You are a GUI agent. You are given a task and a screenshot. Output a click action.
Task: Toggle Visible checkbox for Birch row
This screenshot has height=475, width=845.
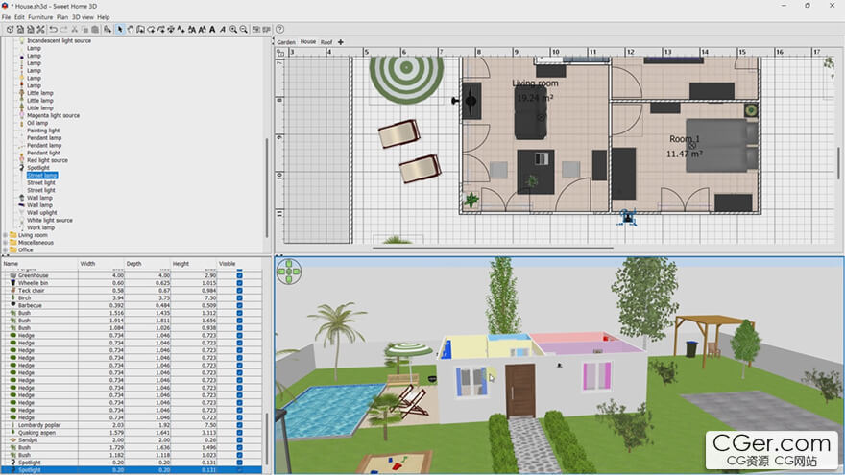click(x=239, y=297)
